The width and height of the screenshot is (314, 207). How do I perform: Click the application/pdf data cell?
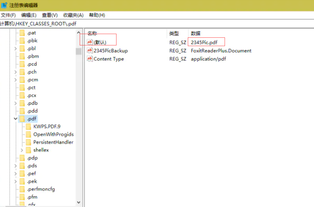(209, 59)
